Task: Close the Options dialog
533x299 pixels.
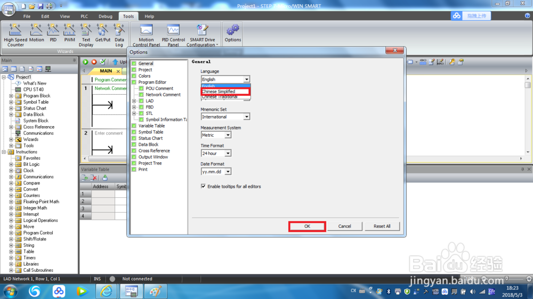Action: tap(394, 50)
